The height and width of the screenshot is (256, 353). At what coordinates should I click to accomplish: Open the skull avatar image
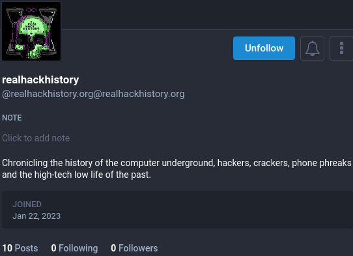[x=31, y=31]
